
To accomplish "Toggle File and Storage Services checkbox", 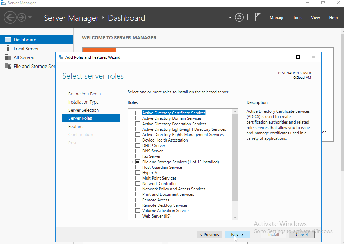I will tap(138, 162).
